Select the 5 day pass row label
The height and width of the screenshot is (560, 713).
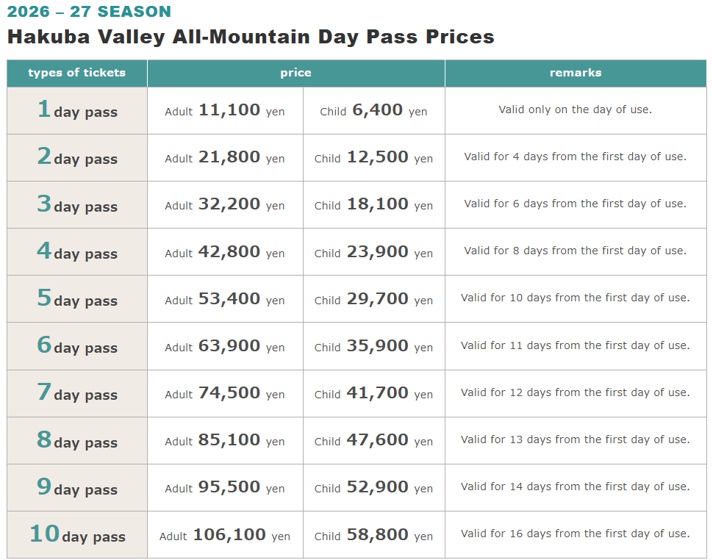[77, 298]
